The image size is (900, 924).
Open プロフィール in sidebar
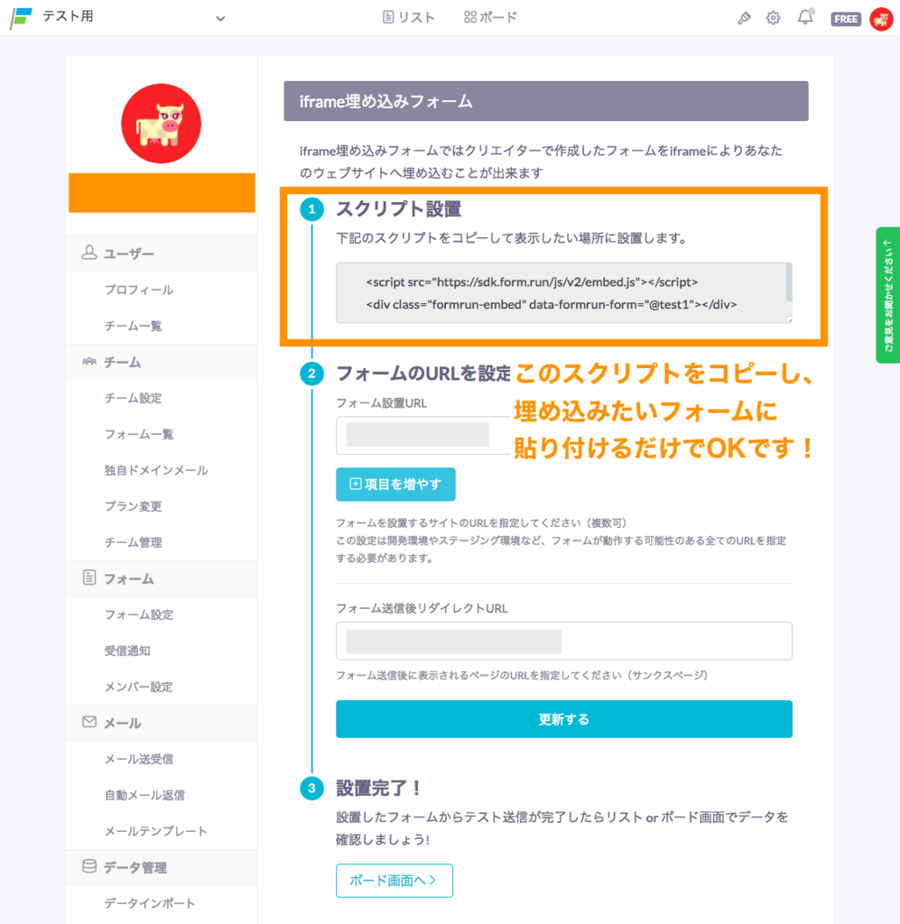[139, 290]
